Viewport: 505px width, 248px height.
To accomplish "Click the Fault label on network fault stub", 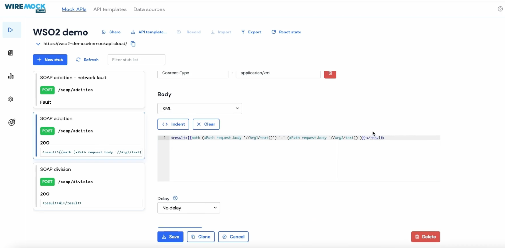I will click(45, 102).
